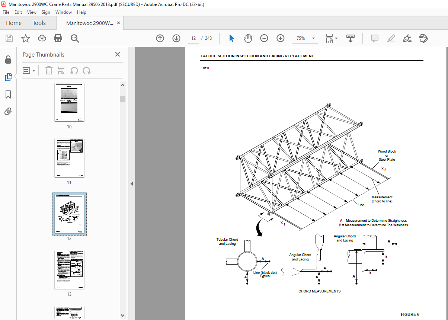
Task: Toggle the Page Thumbnails panel icon
Action: [x=8, y=77]
